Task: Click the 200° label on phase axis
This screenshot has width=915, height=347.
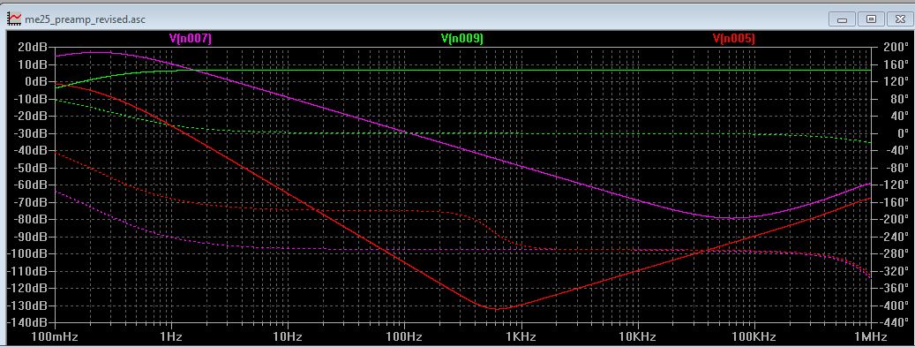Action: pos(892,48)
